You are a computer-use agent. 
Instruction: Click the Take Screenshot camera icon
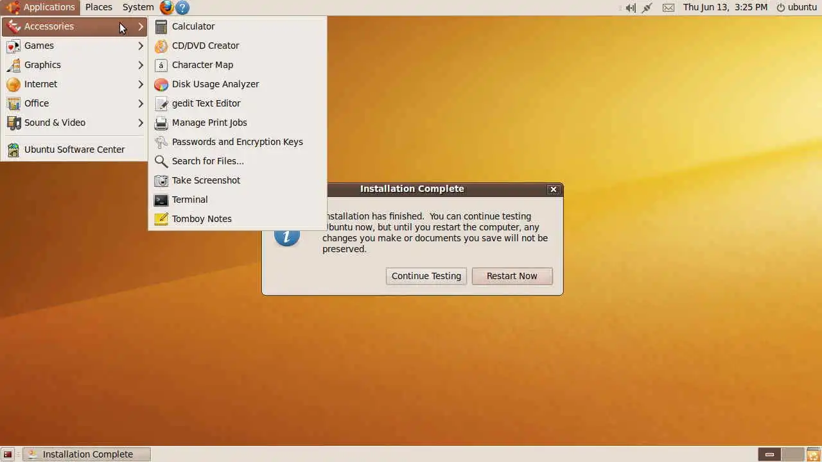(161, 180)
